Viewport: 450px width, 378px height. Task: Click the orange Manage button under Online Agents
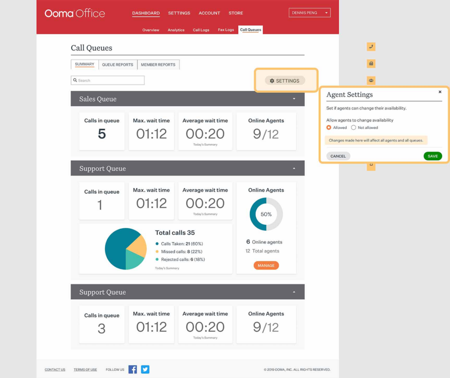[x=266, y=265]
